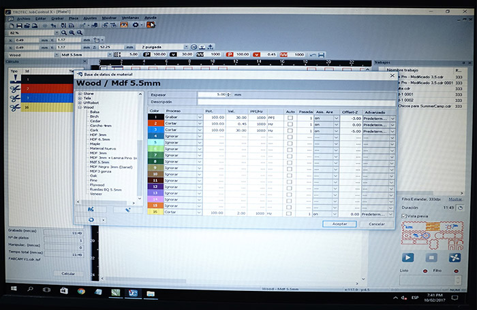Open the Mostrar menu
This screenshot has width=477, height=310.
click(109, 18)
